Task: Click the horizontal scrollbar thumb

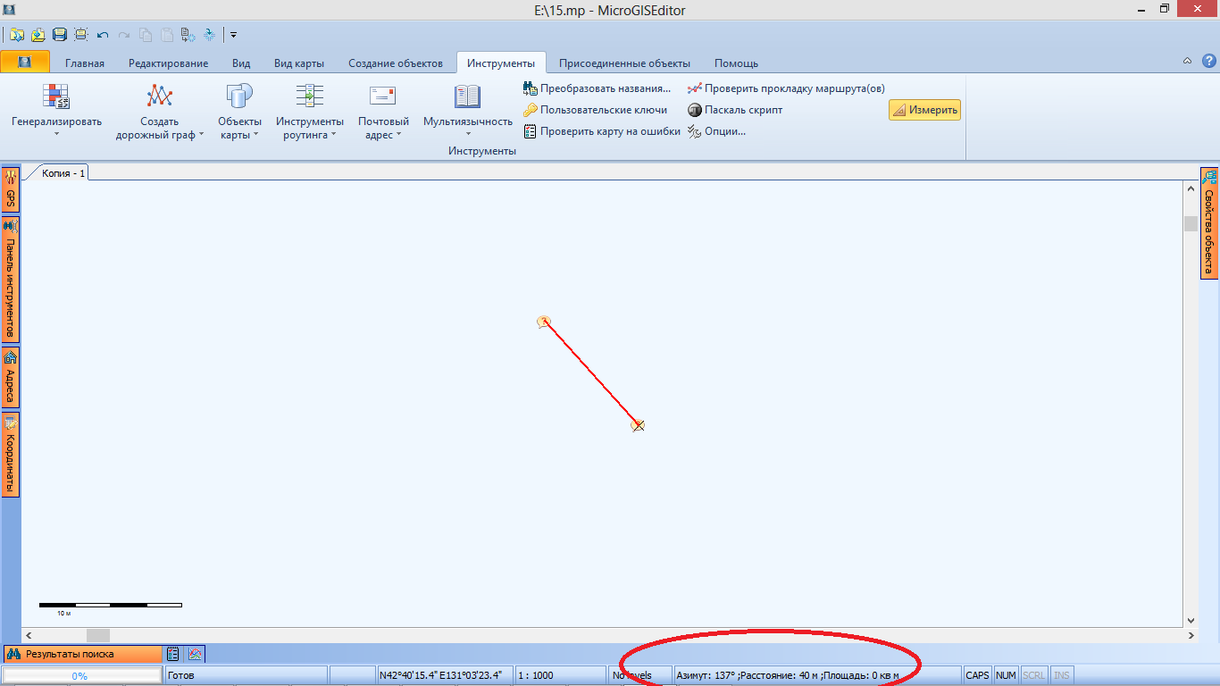Action: pyautogui.click(x=98, y=635)
